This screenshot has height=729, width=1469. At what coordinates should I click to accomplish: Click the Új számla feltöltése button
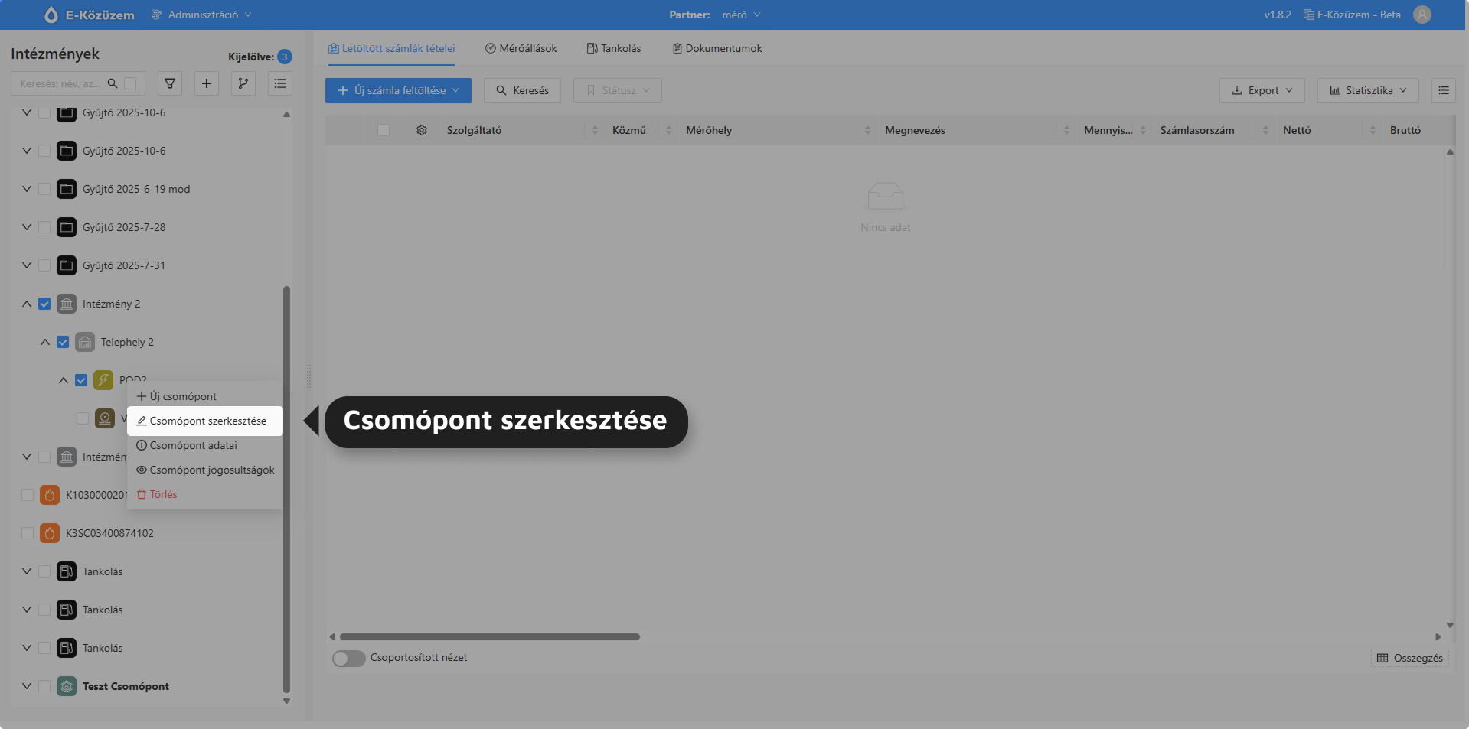(x=397, y=90)
